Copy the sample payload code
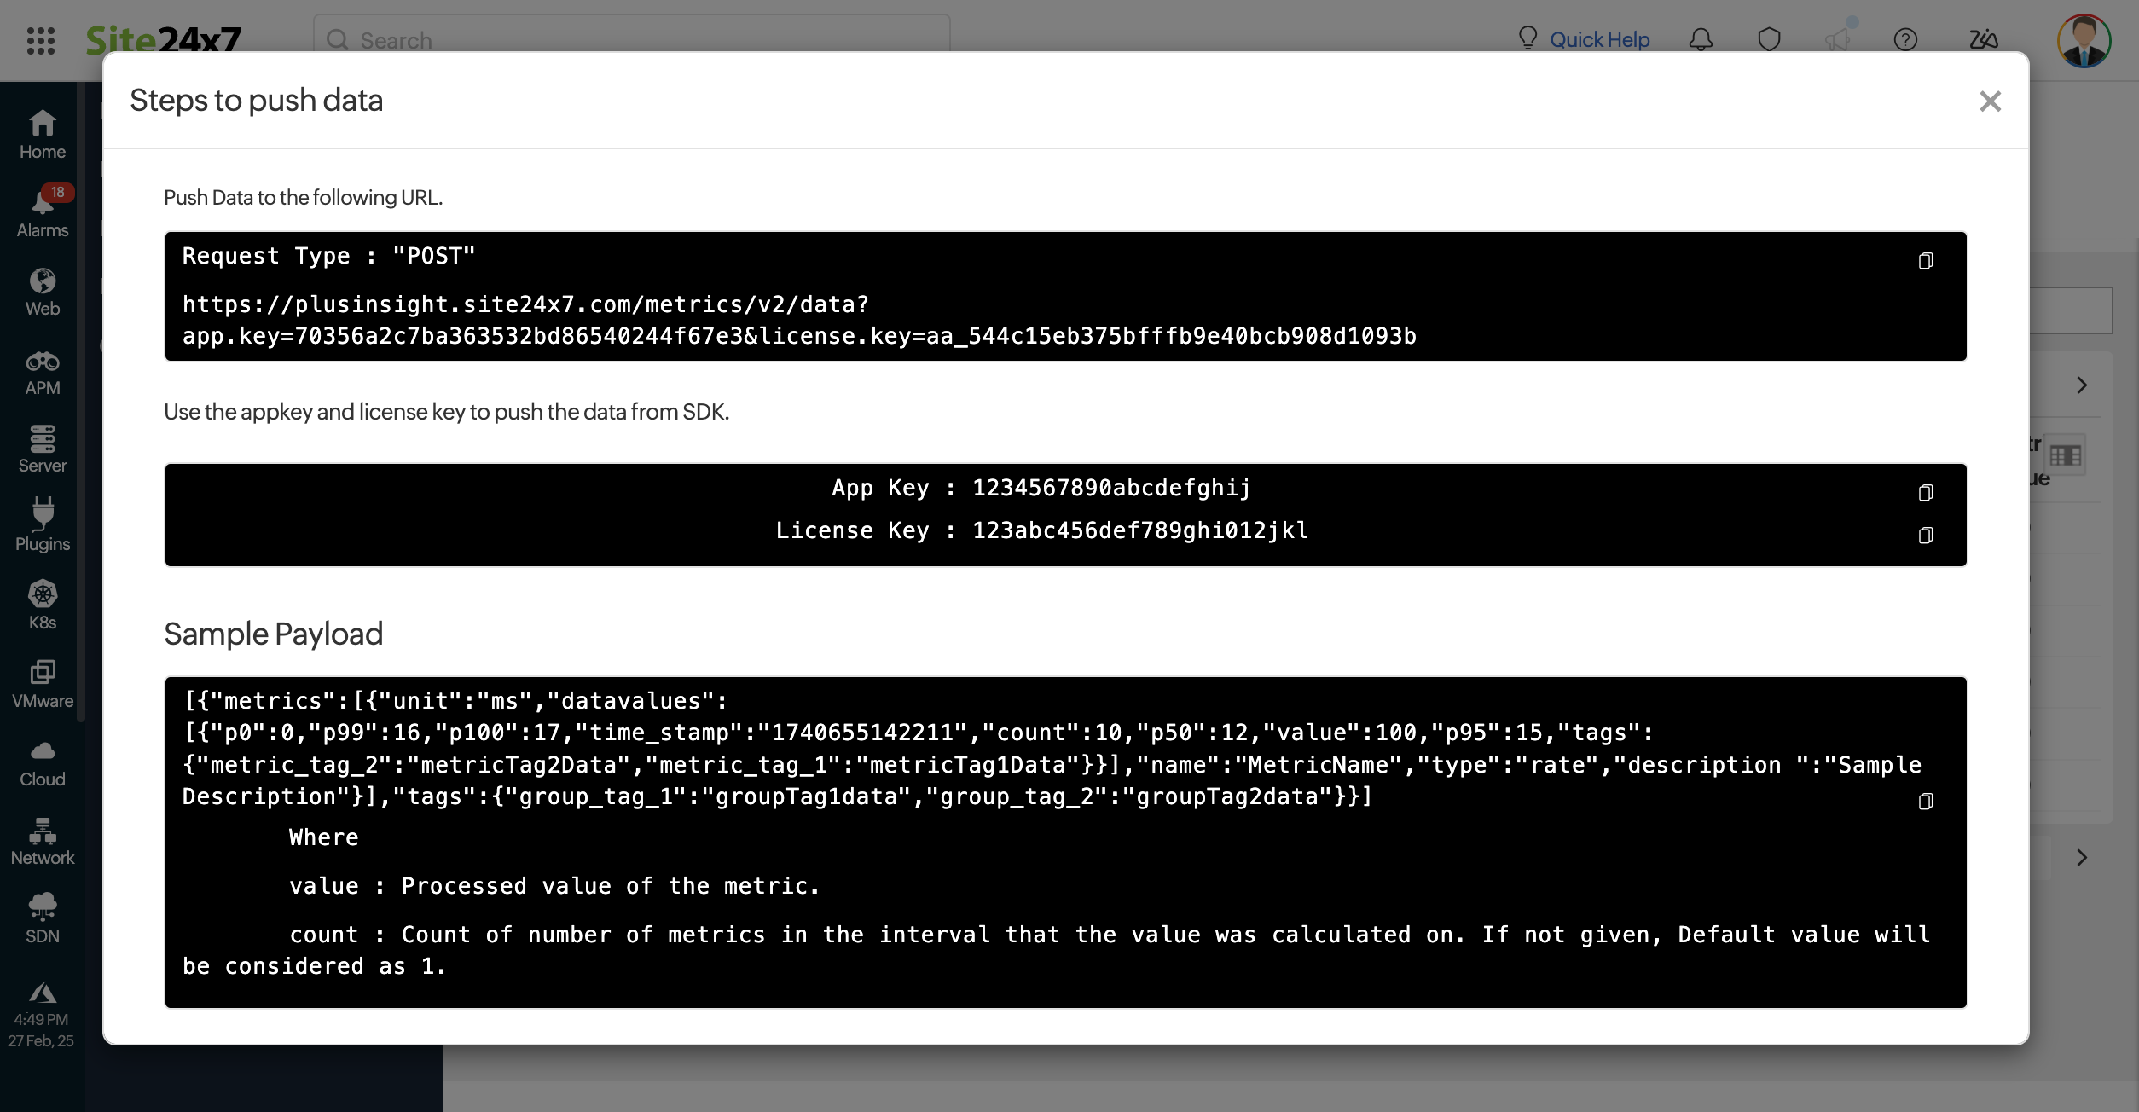This screenshot has height=1112, width=2139. [1927, 798]
